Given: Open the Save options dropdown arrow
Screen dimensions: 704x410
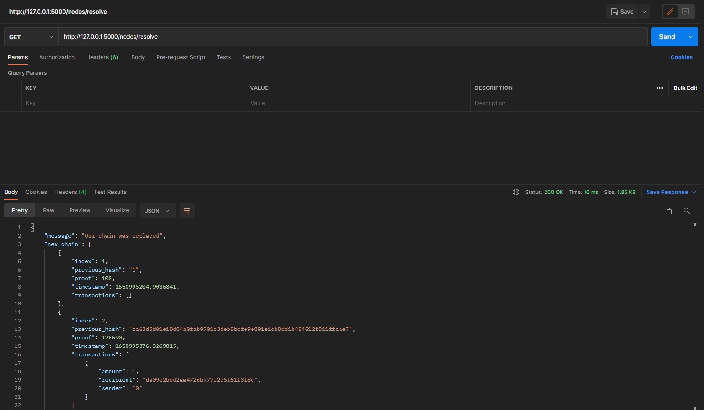Looking at the screenshot, I should [x=644, y=12].
